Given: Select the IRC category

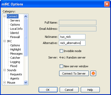Looking at the screenshot, I should (x=9, y=41).
